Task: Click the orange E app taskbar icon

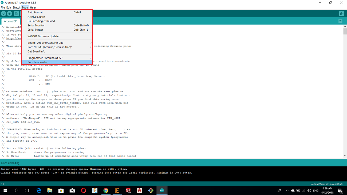Action: click(x=117, y=190)
